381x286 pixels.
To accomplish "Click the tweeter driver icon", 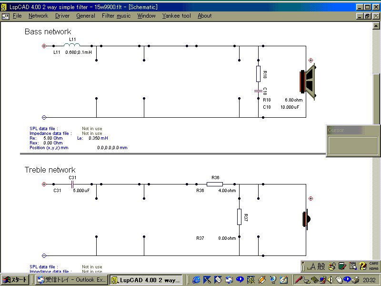I will click(306, 219).
